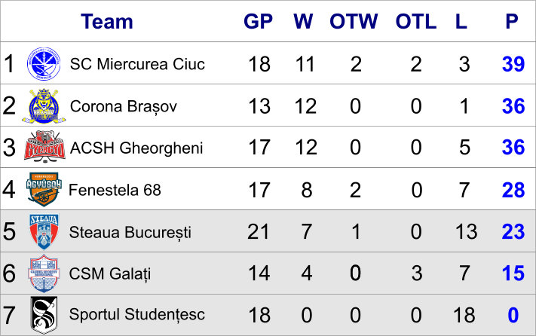The height and width of the screenshot is (336, 536).
Task: Click the Corona Brașov wolves logo
Action: pyautogui.click(x=44, y=106)
